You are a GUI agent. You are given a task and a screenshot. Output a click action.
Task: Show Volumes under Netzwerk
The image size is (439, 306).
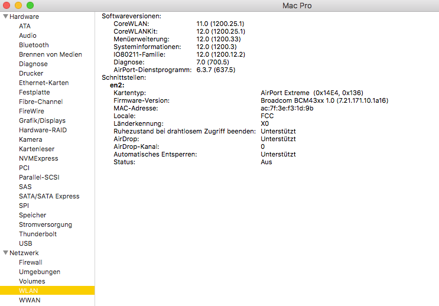[32, 281]
